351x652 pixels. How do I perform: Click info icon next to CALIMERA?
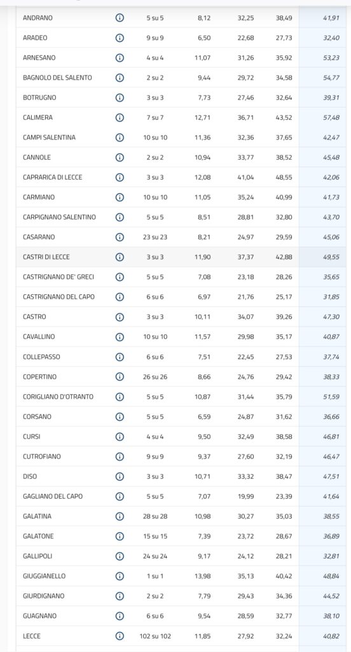120,118
